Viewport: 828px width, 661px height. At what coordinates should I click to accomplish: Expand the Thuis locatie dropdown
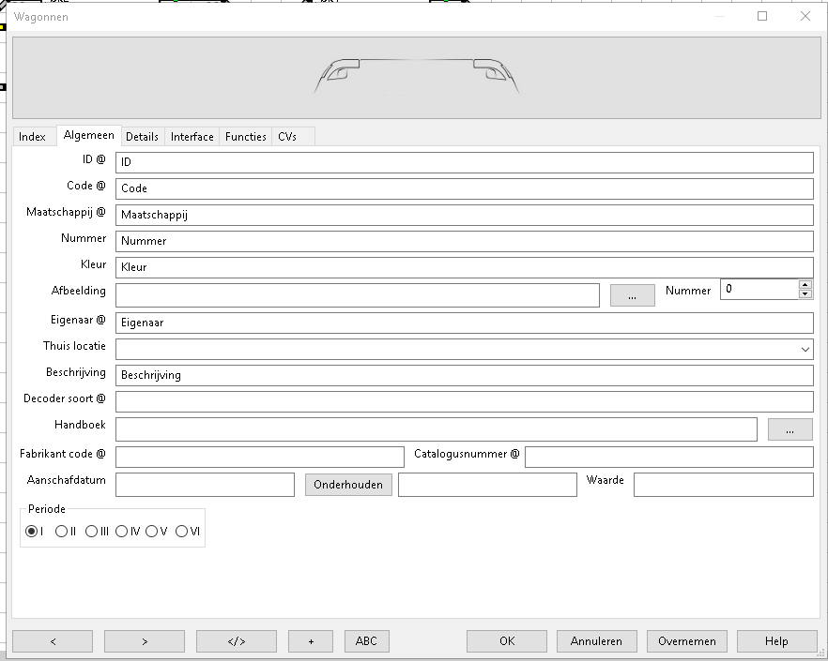point(805,349)
